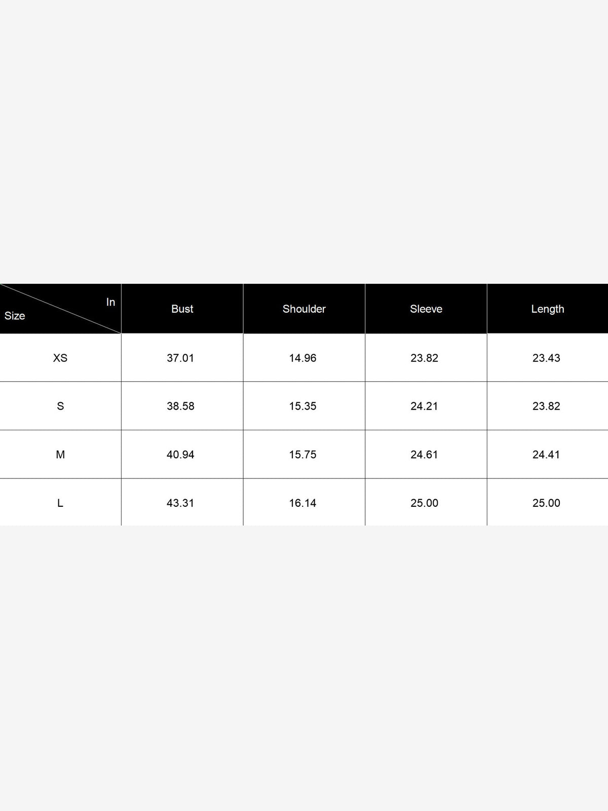Click the L bust value 43.31

coord(180,503)
